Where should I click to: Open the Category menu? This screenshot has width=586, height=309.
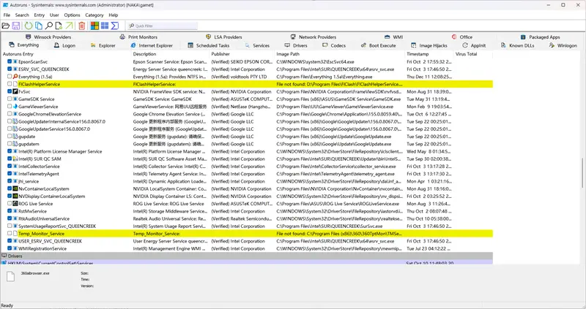point(94,15)
